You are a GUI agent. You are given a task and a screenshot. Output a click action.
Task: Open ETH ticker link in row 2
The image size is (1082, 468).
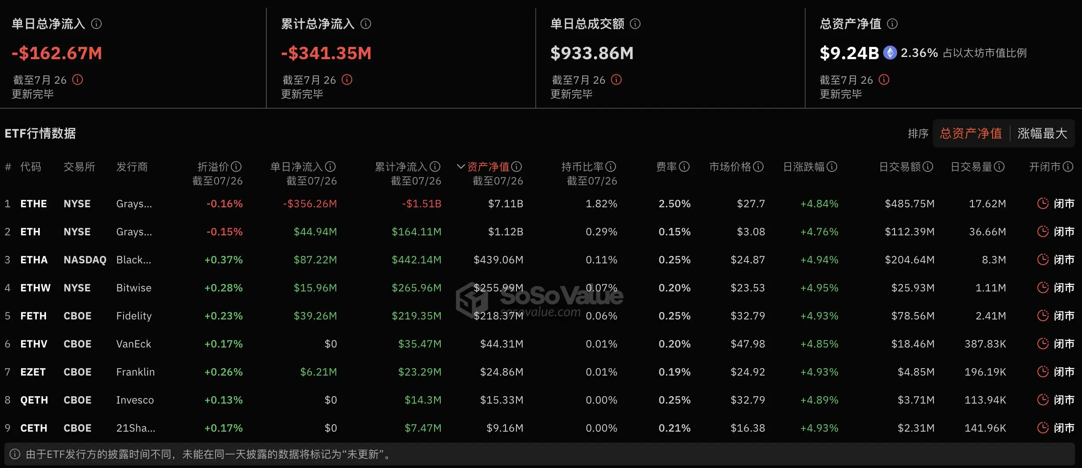click(x=30, y=232)
